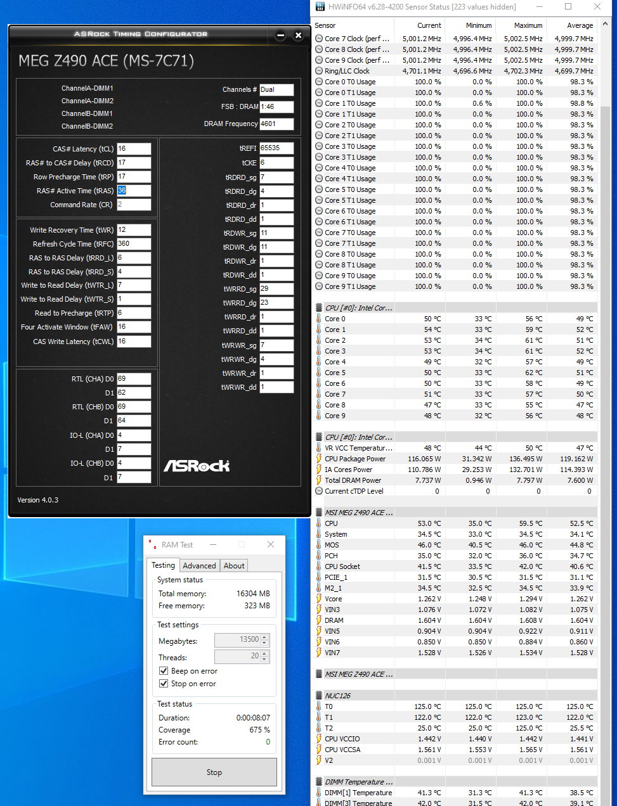Click the Four Activate Window (tFAW) field

coord(134,327)
